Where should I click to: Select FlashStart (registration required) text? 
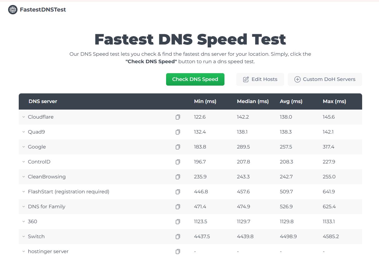[69, 192]
